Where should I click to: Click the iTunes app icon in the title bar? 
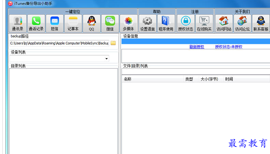point(10,3)
